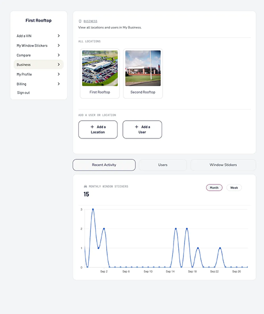Click the Add a Location button
The height and width of the screenshot is (314, 264).
[x=98, y=130]
